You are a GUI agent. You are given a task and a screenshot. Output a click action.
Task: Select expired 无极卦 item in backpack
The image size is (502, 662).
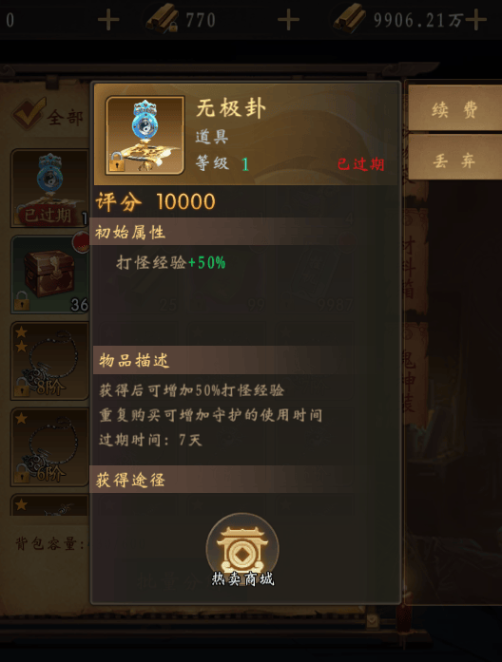tap(49, 188)
